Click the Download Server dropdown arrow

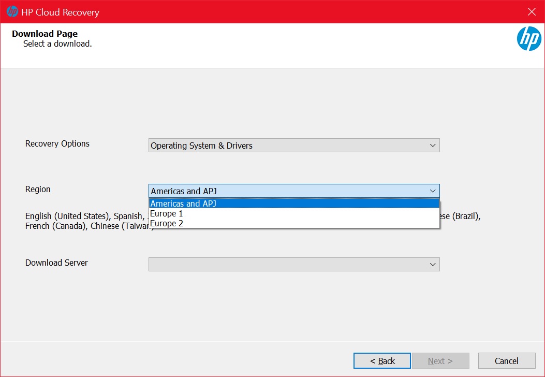pyautogui.click(x=433, y=264)
